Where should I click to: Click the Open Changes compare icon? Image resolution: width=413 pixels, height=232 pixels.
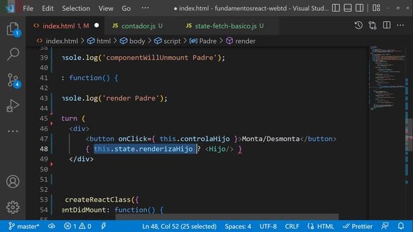coord(372,26)
